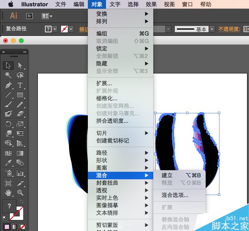249x231 pixels.
Task: Pick the Lasso tool
Action: [x=20, y=75]
